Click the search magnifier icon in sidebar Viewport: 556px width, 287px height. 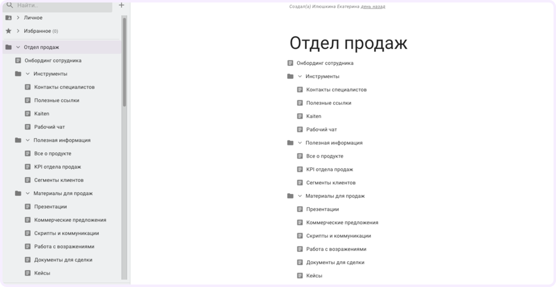(x=10, y=5)
